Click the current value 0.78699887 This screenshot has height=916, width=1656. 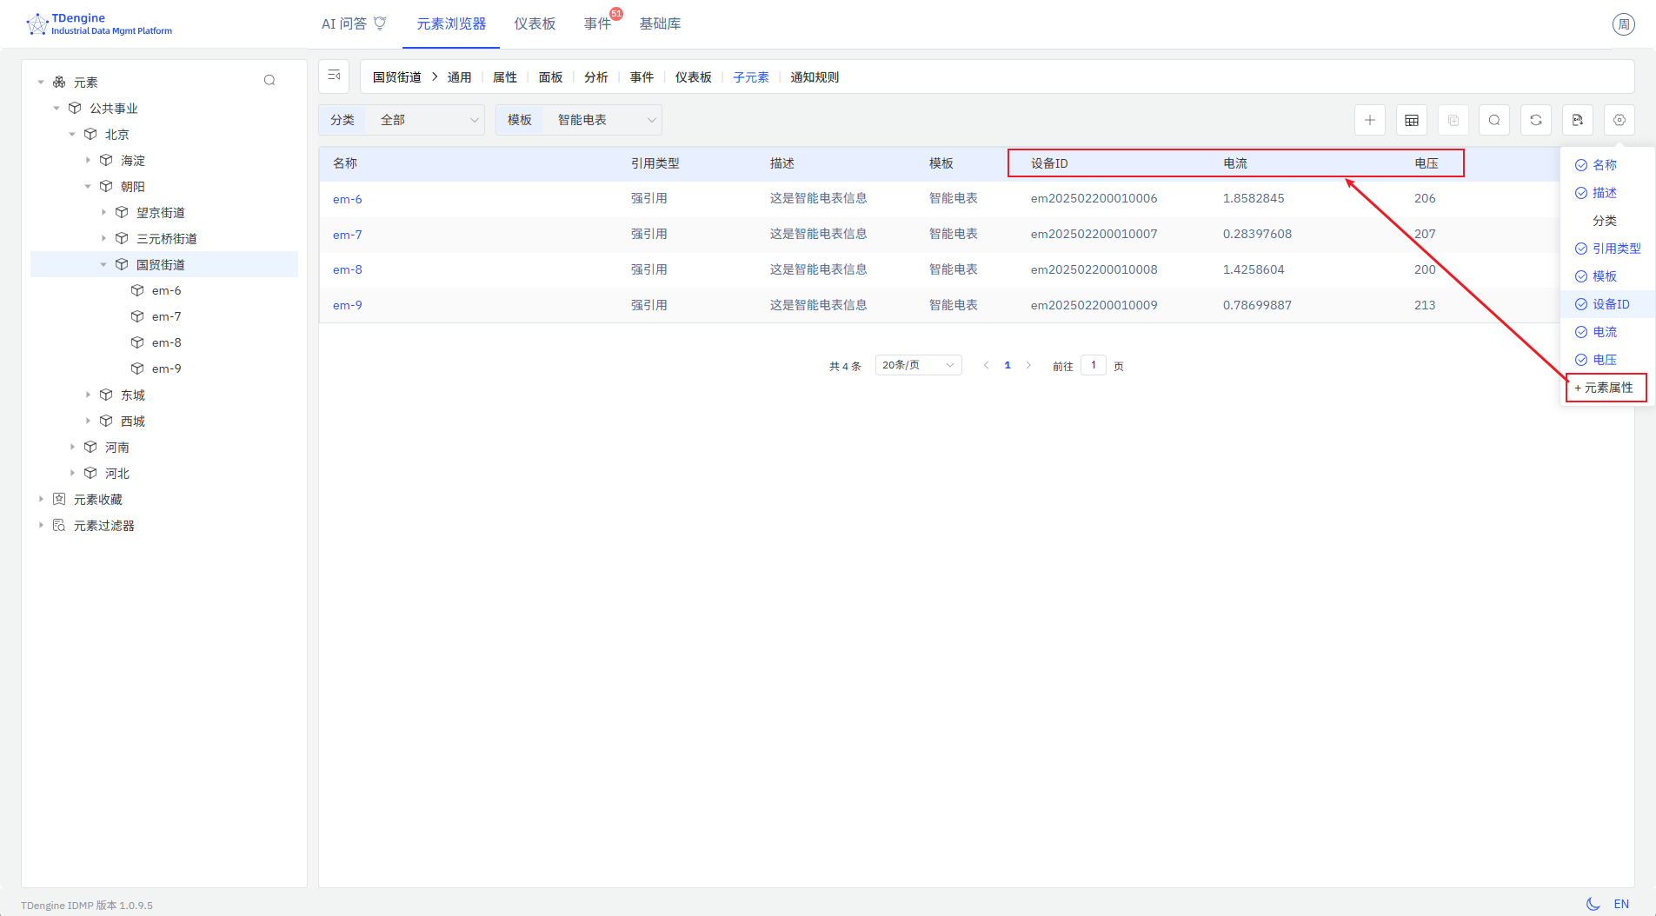(x=1257, y=305)
